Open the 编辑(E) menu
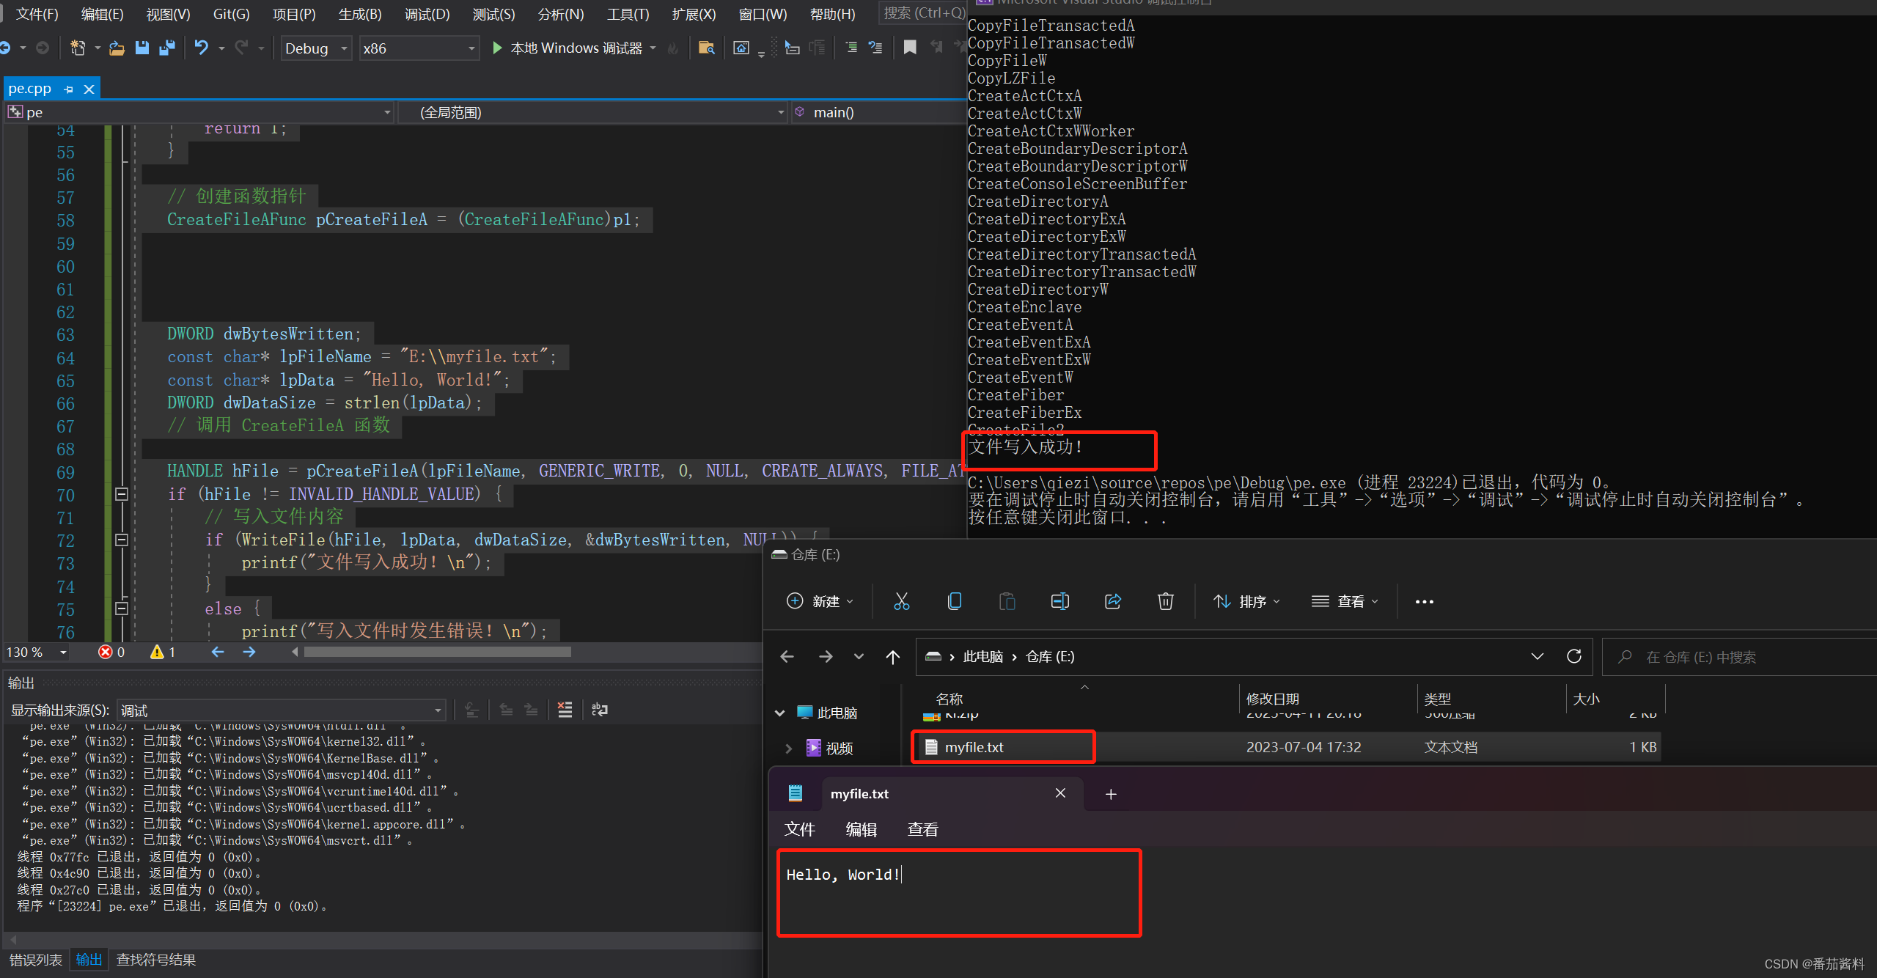The width and height of the screenshot is (1877, 978). 102,14
